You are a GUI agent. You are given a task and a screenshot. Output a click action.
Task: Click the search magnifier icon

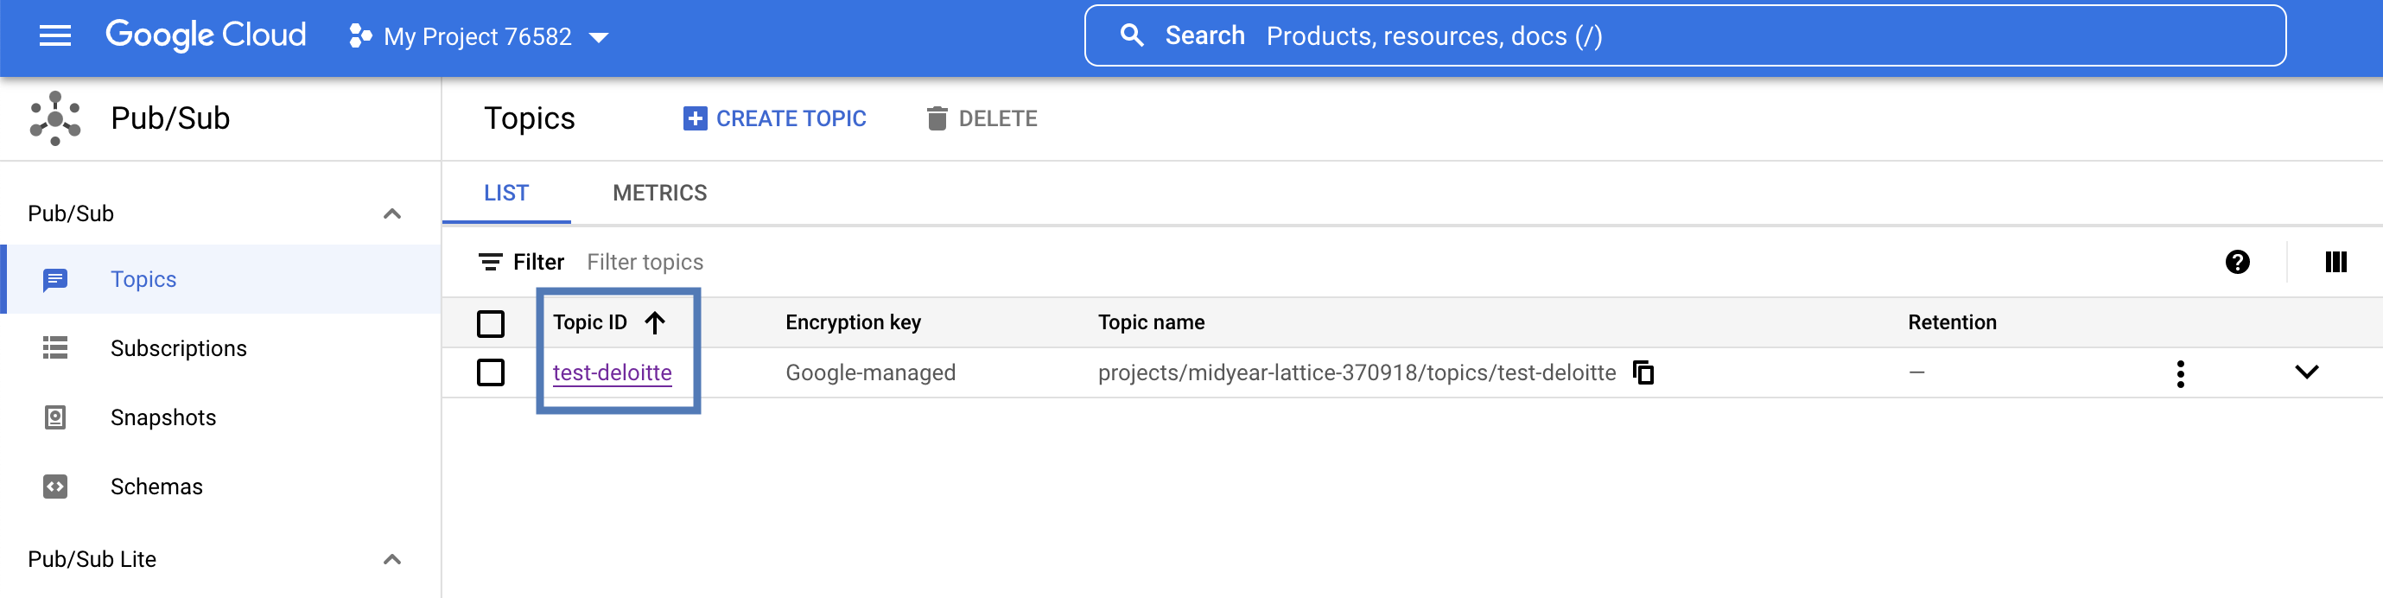tap(1131, 36)
